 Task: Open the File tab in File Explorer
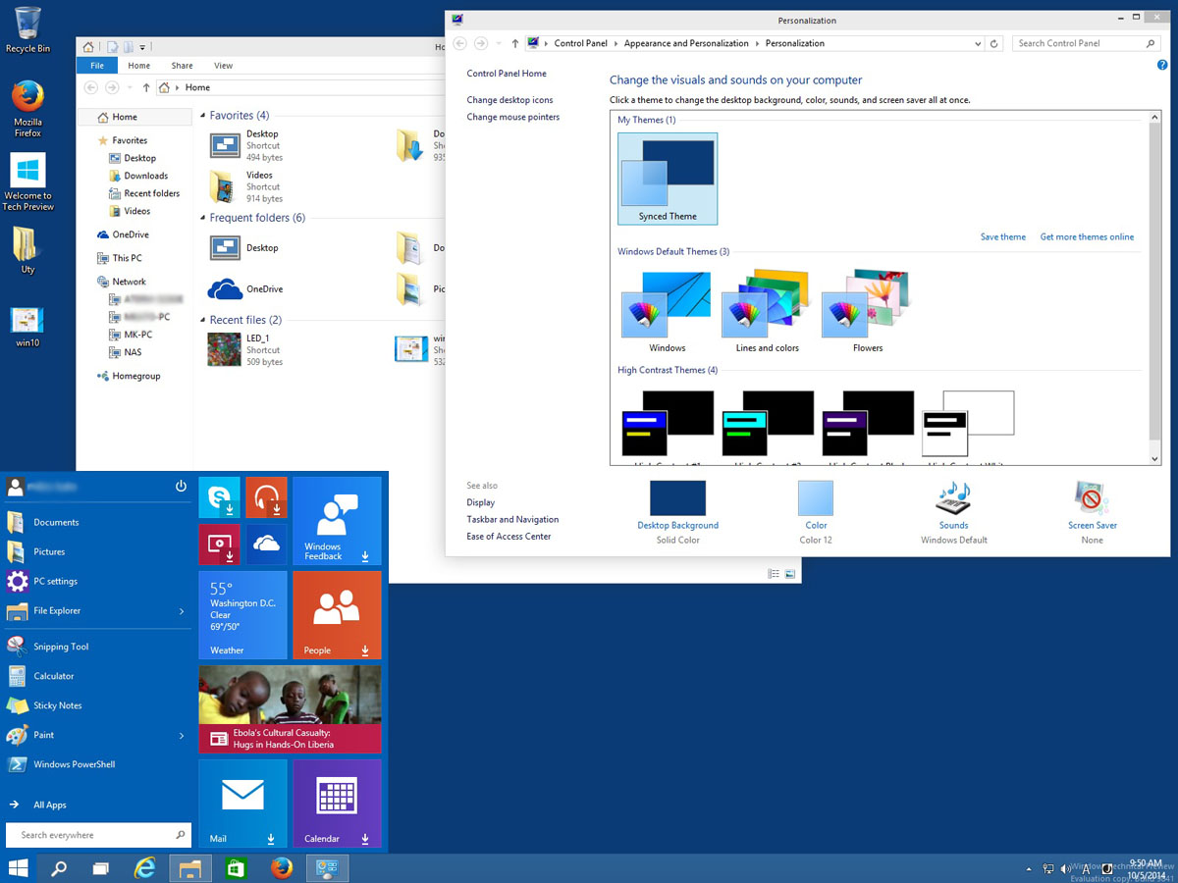(x=97, y=66)
